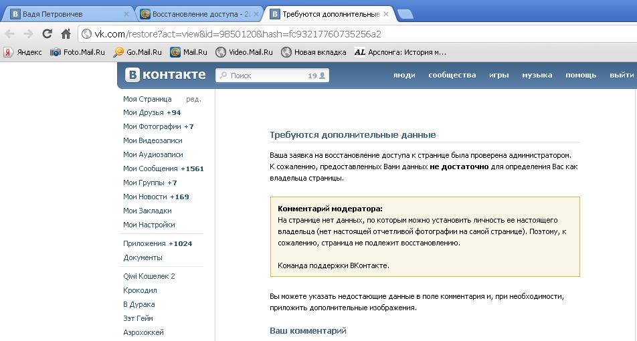The image size is (637, 341).
Task: Switch to the Вадя Петровичев tab
Action: (67, 14)
